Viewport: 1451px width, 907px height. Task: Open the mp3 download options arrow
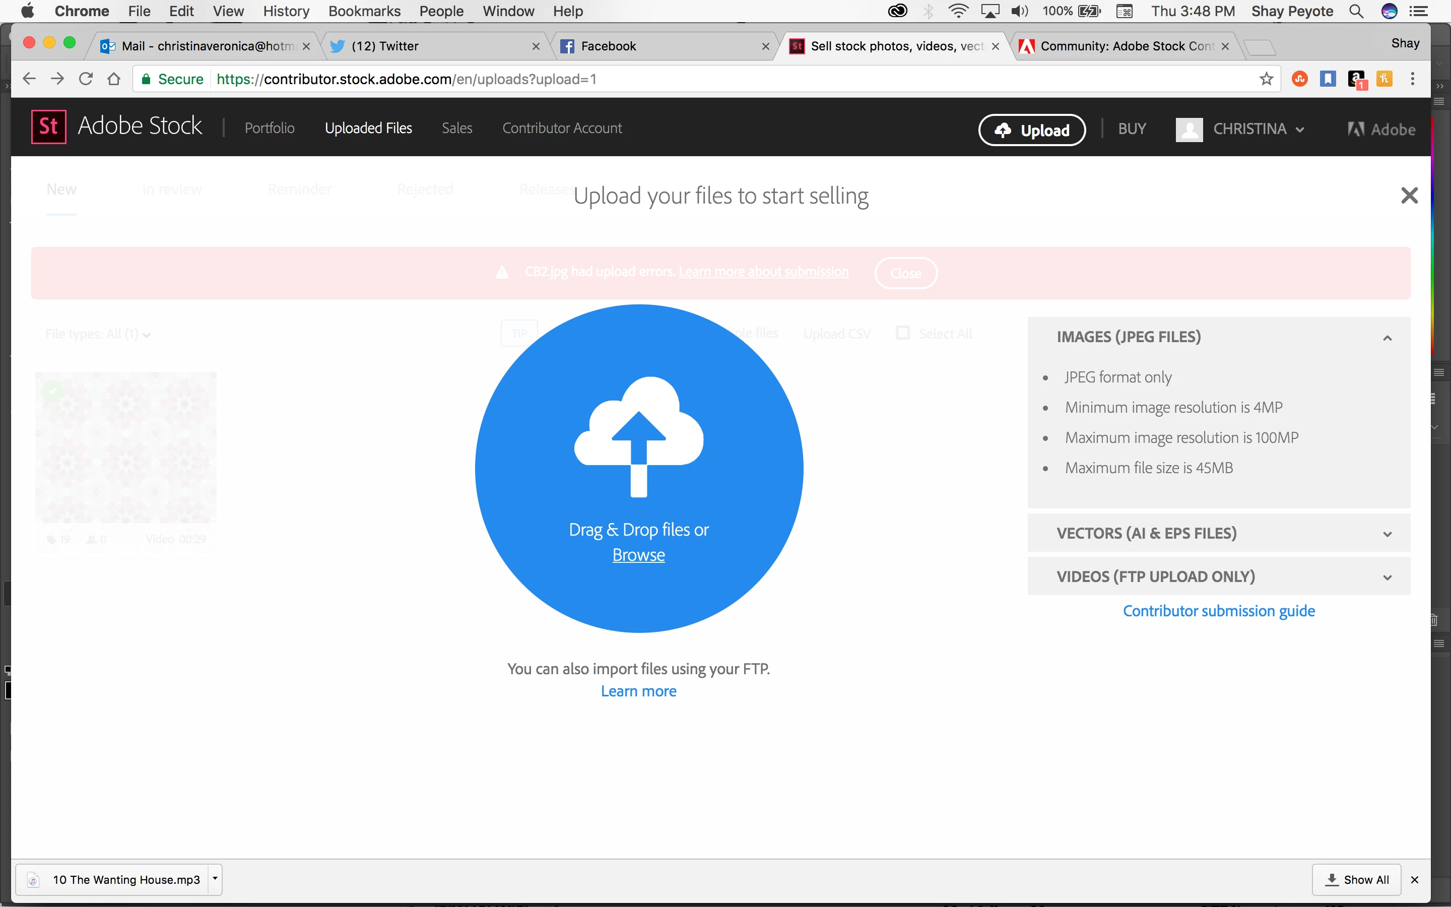pos(215,879)
